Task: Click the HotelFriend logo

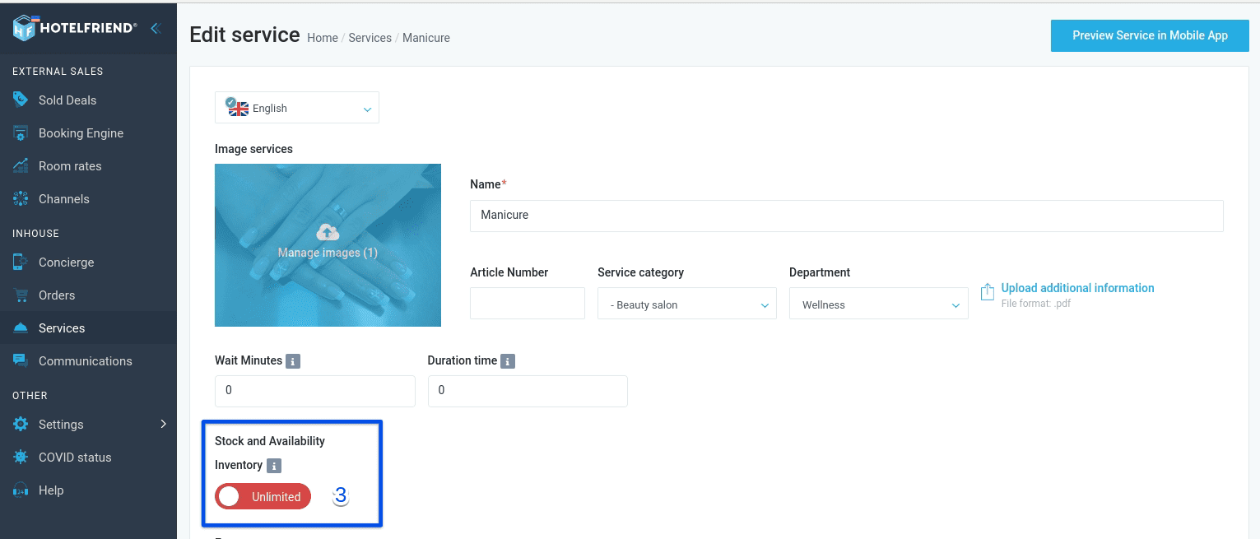Action: tap(74, 28)
